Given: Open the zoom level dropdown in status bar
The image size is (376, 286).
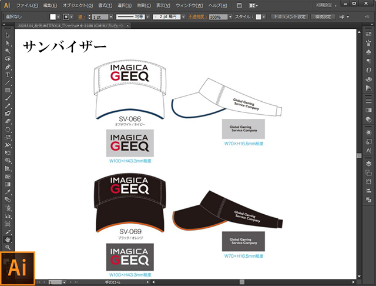Looking at the screenshot, I should (x=64, y=282).
